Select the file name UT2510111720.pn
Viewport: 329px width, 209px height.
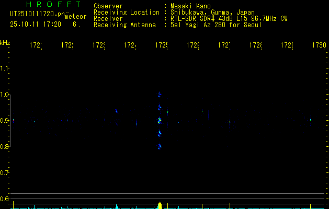point(37,14)
